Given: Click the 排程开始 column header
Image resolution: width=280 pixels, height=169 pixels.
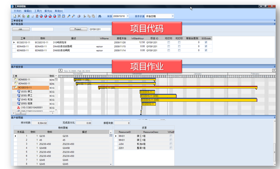Looking at the screenshot, I should (x=121, y=39).
